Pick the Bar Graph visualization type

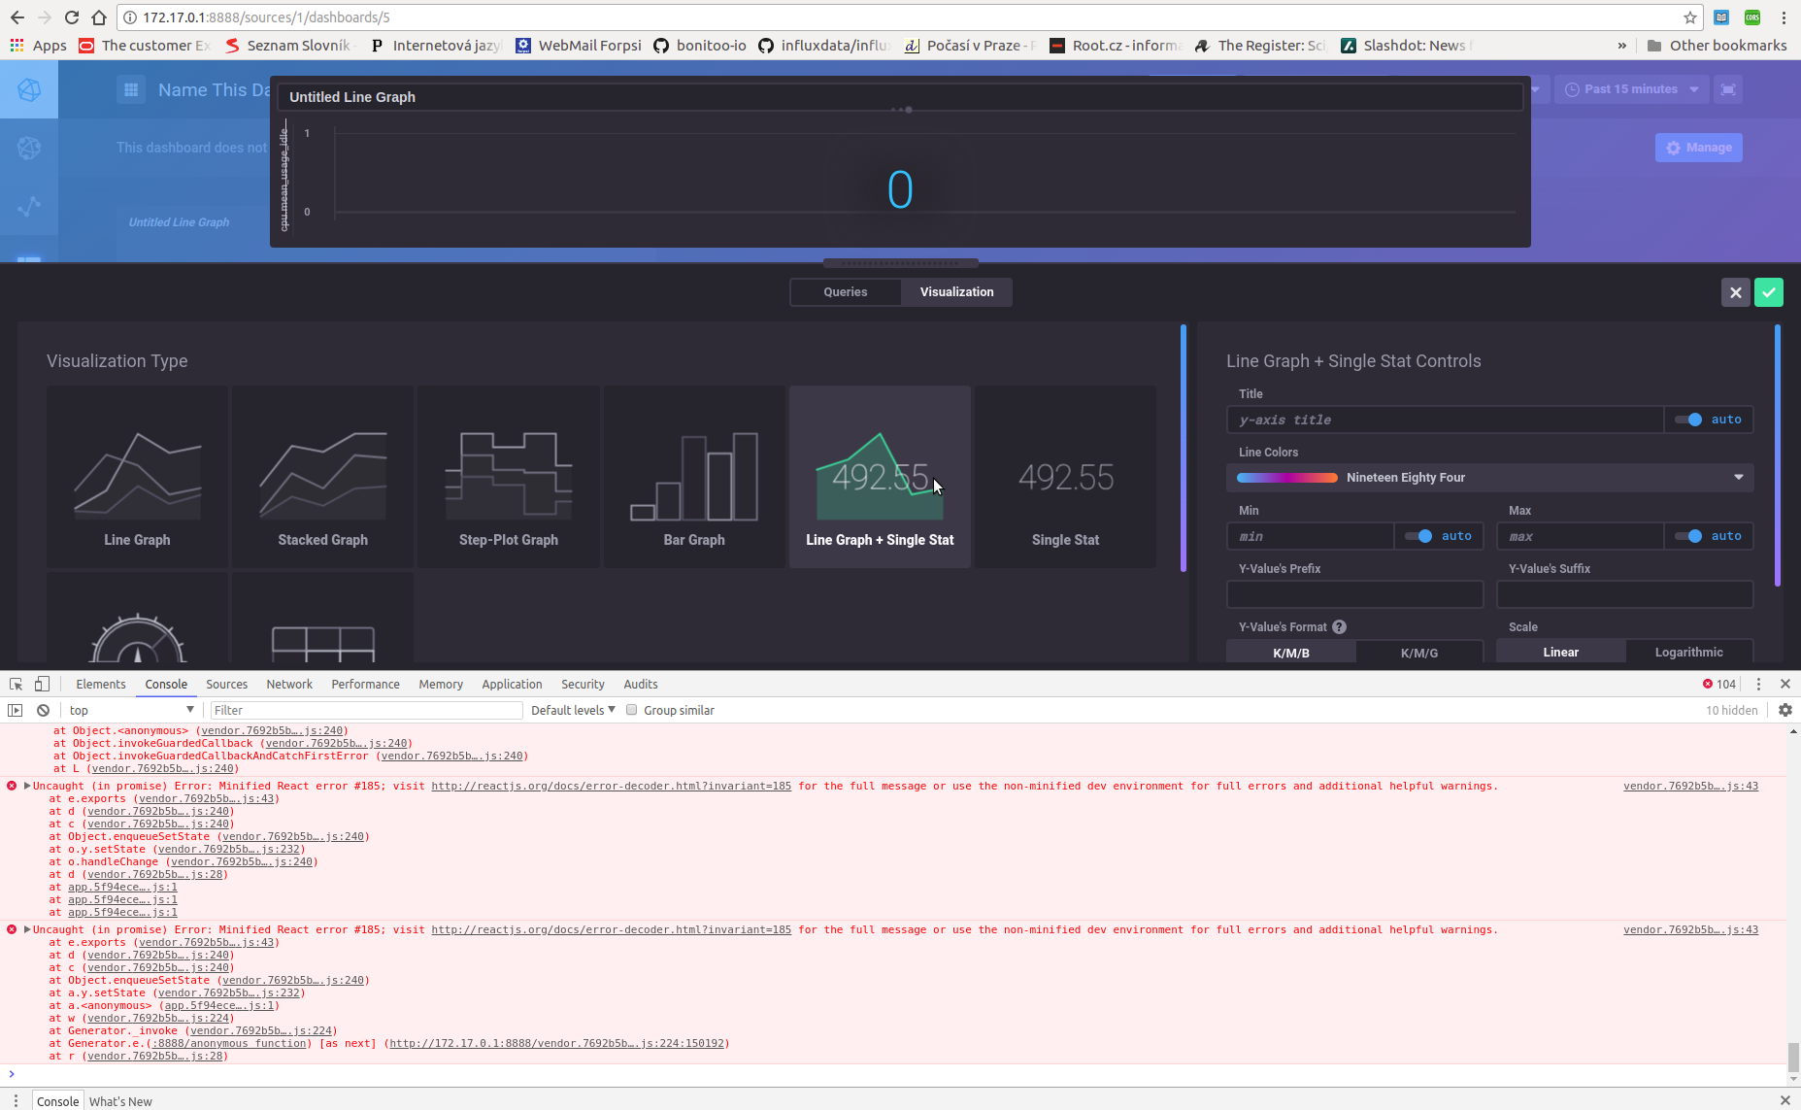point(694,477)
